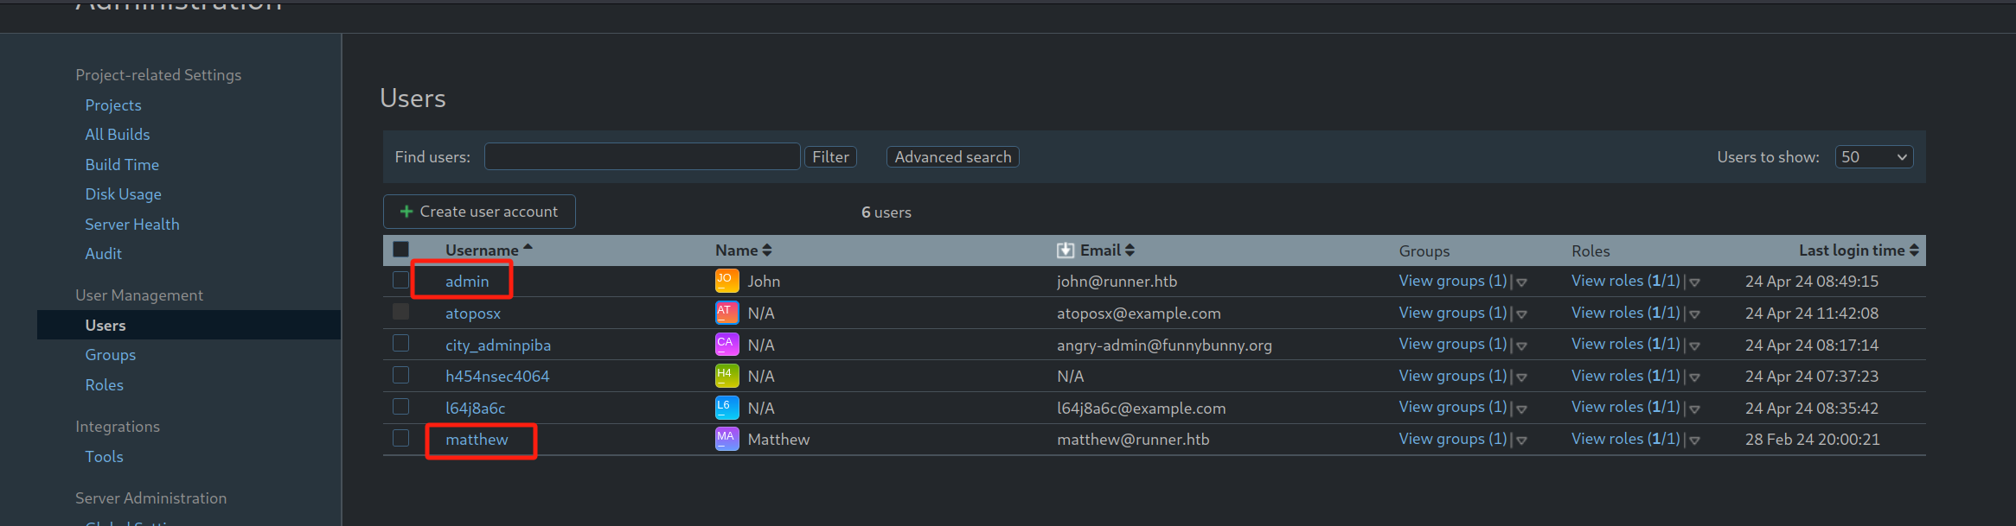Sort users by Last login time arrows
Viewport: 2016px width, 526px height.
pos(1914,250)
